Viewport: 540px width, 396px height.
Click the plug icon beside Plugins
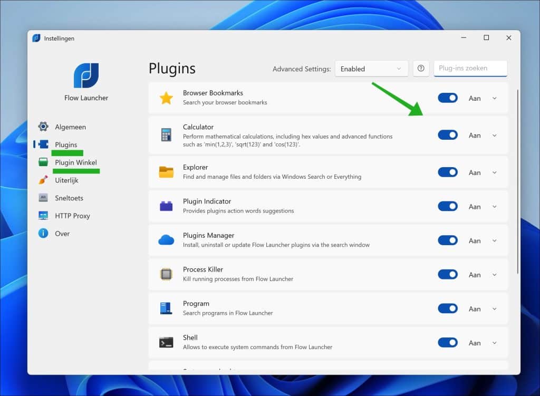point(43,144)
